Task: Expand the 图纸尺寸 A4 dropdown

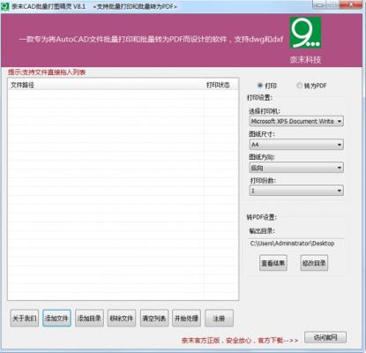Action: coord(296,145)
